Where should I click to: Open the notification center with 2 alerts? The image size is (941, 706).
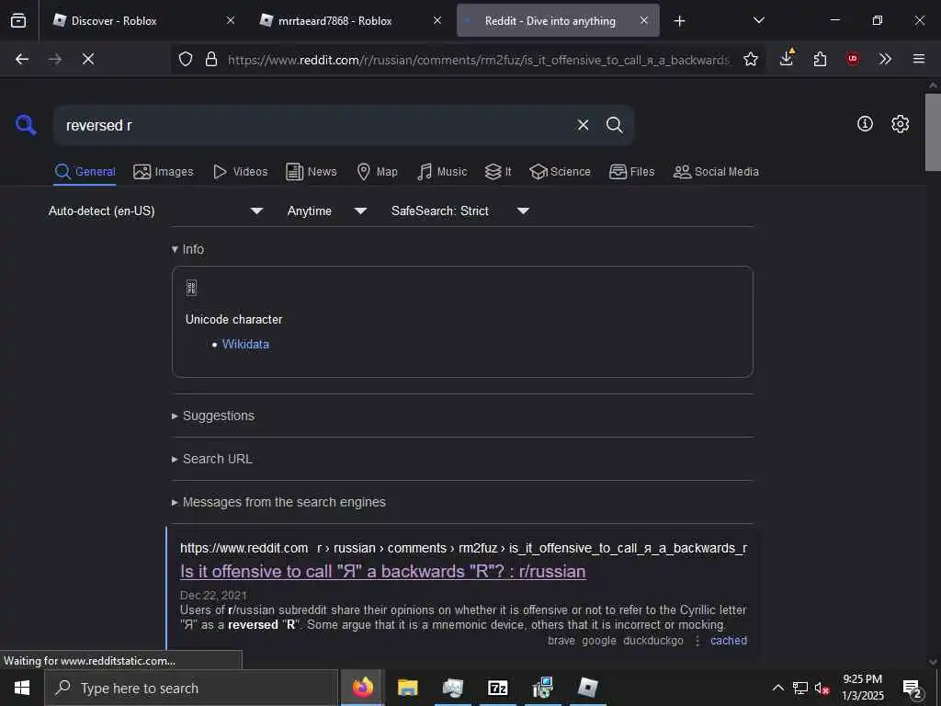[912, 689]
